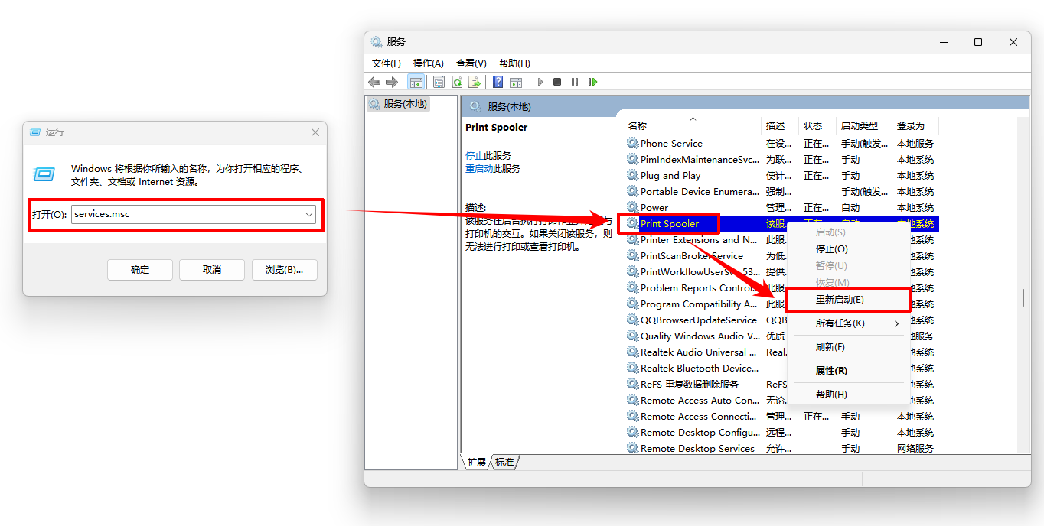Click the vertical scrollbar of the services list
The height and width of the screenshot is (526, 1044).
pyautogui.click(x=1023, y=298)
